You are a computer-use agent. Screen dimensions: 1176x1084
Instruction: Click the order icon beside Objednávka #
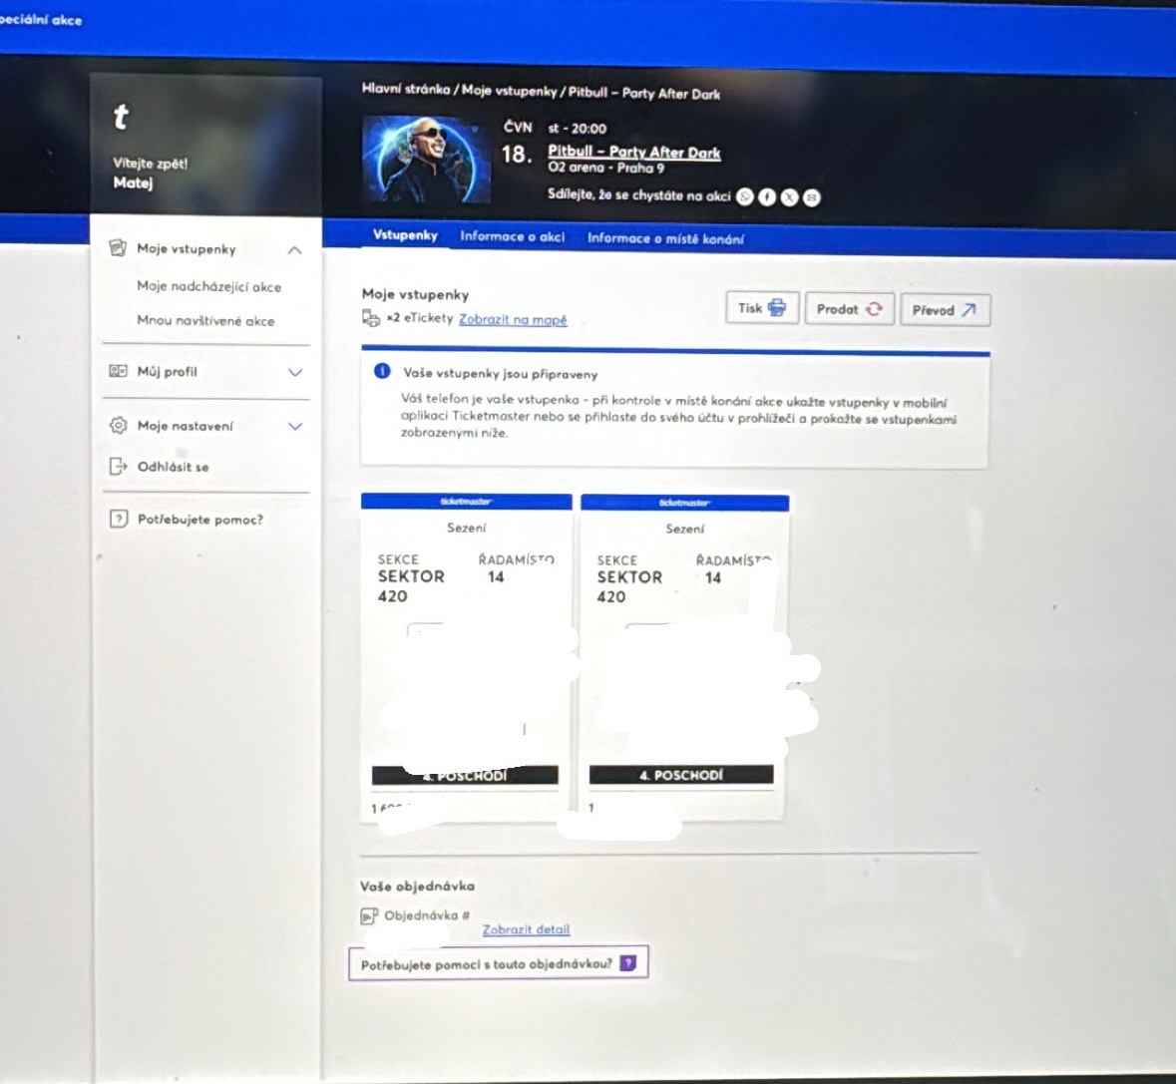pyautogui.click(x=368, y=915)
